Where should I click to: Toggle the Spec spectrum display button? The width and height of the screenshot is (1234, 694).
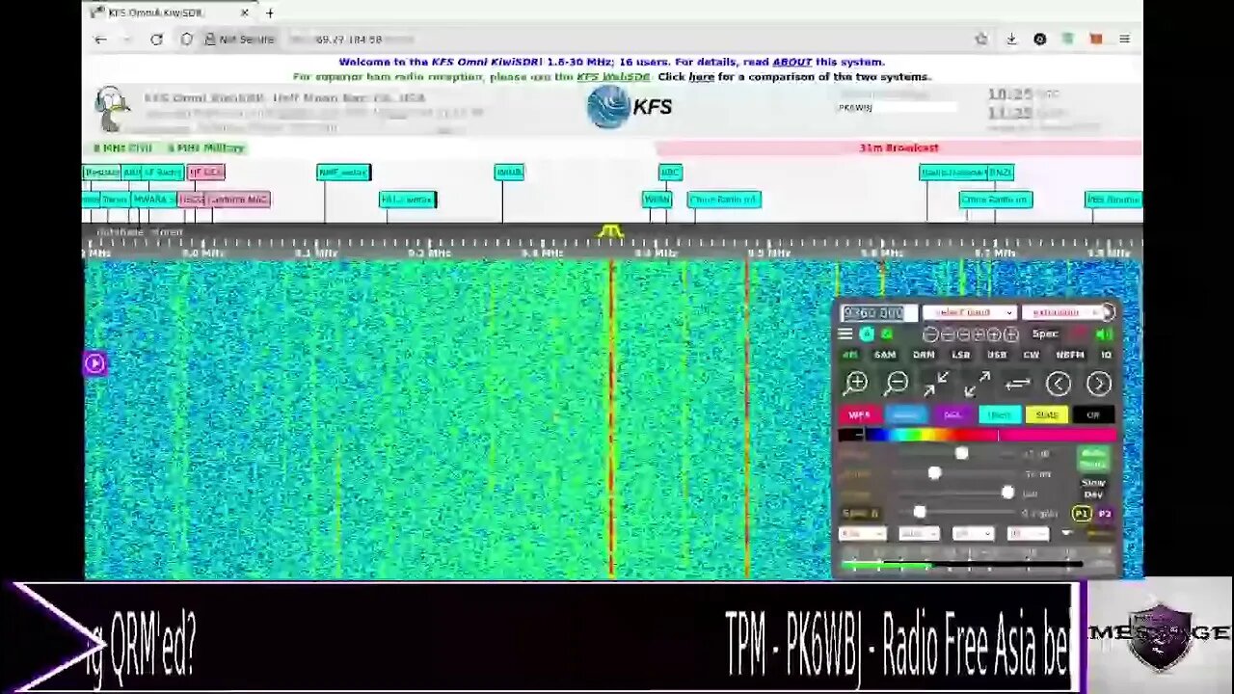(x=1045, y=334)
